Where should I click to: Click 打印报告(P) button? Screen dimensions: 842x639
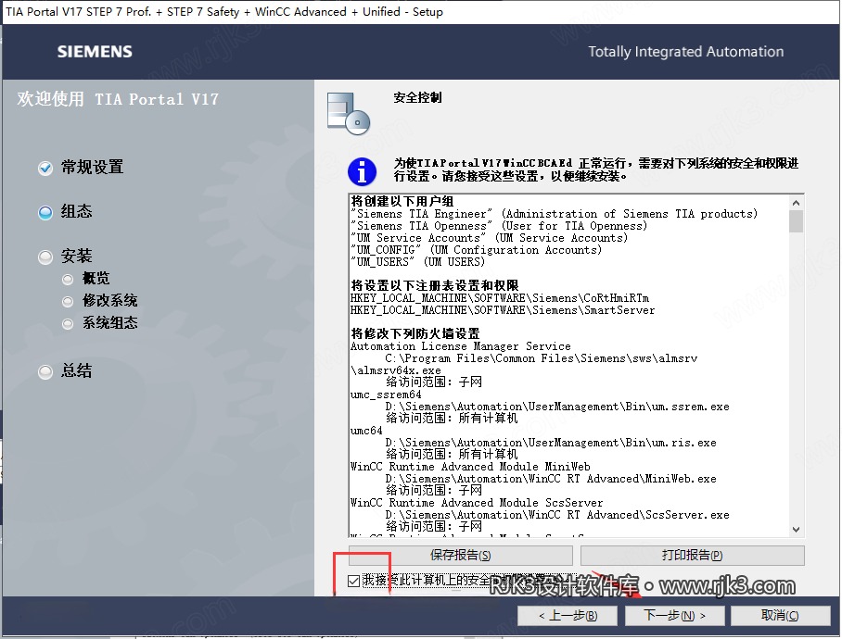(x=692, y=555)
